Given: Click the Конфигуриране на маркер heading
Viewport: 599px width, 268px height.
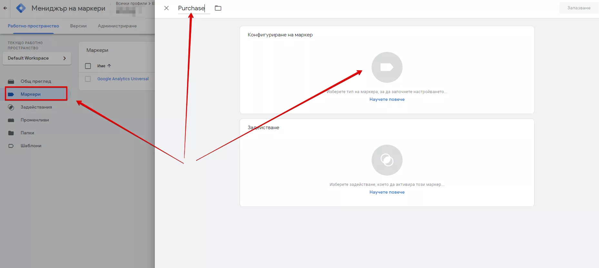Looking at the screenshot, I should click(x=280, y=35).
